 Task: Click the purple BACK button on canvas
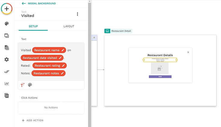point(160,77)
